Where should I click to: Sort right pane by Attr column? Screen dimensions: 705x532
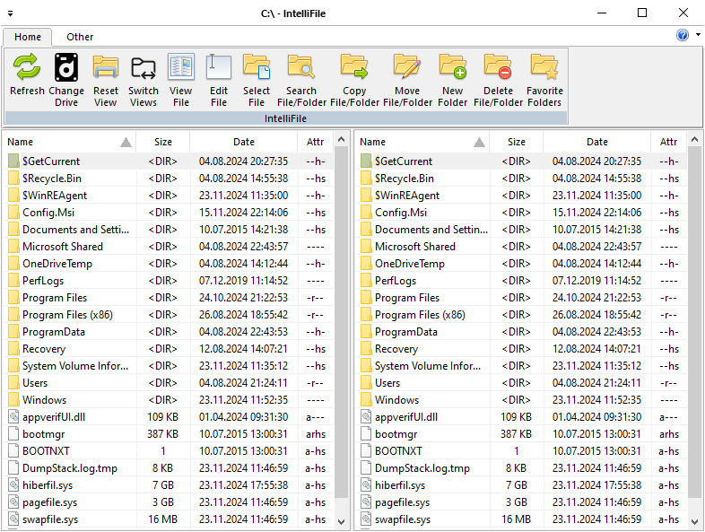click(x=668, y=142)
